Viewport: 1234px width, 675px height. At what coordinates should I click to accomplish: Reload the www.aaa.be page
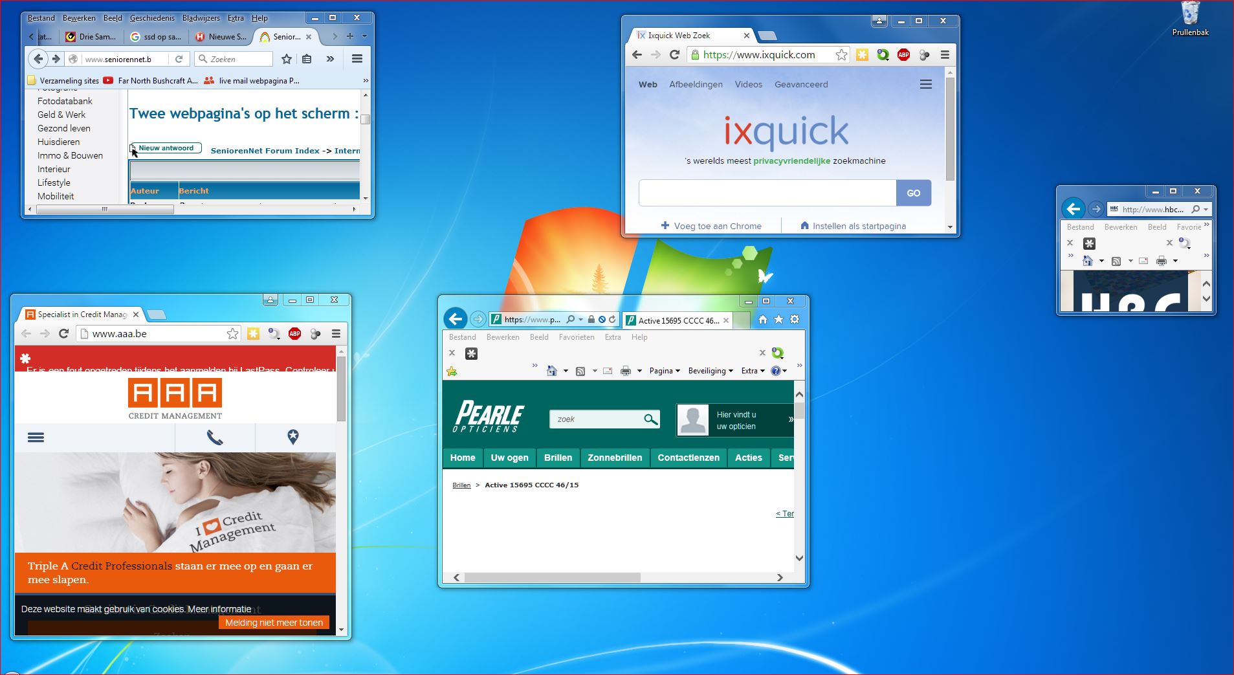click(63, 334)
